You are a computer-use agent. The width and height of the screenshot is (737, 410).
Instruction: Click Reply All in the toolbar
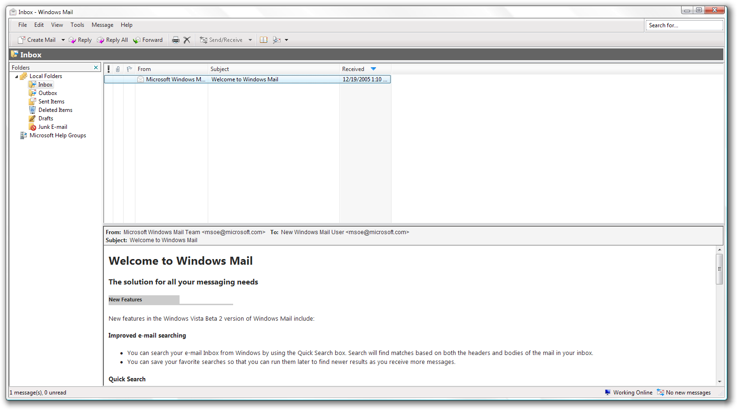coord(112,40)
